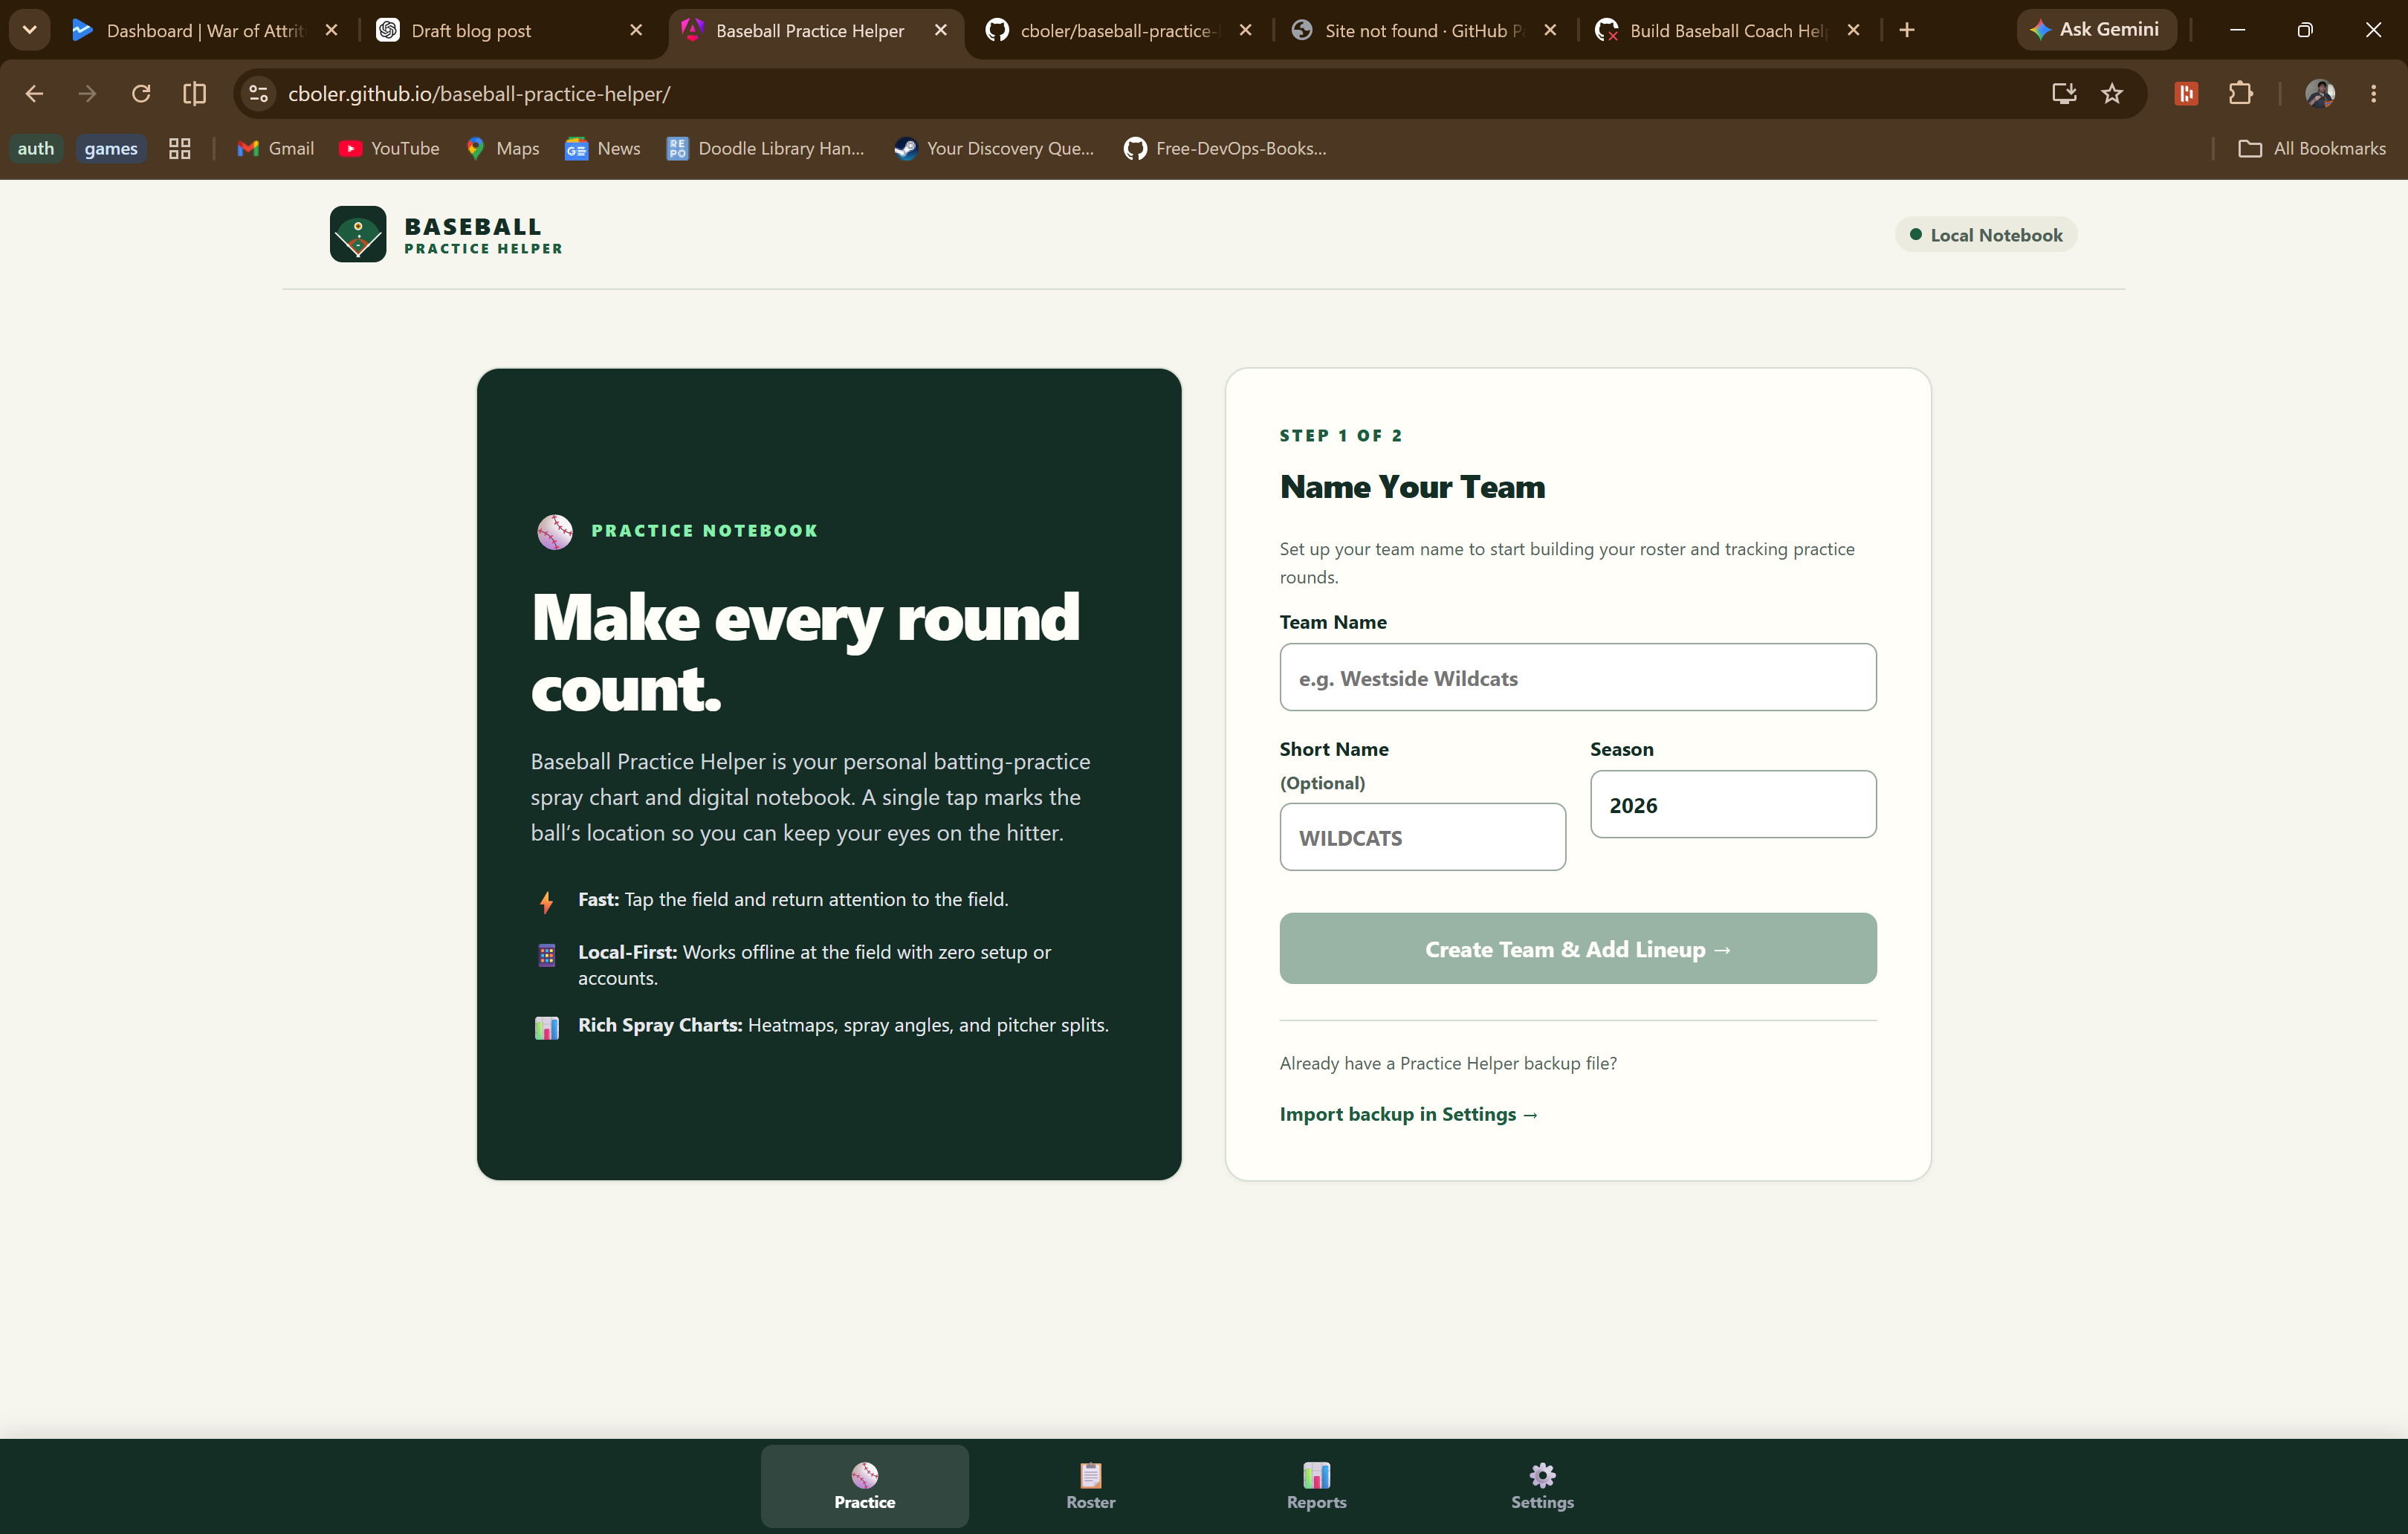Click the Season input field

1733,804
